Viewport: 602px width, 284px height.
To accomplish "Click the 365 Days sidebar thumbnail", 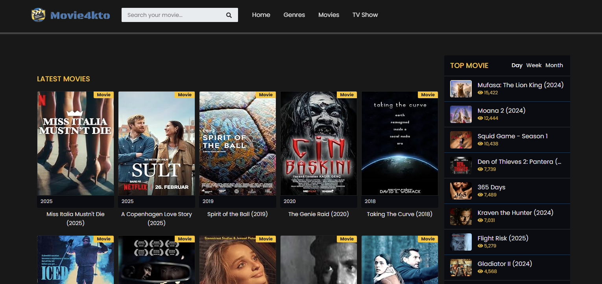I will 461,191.
